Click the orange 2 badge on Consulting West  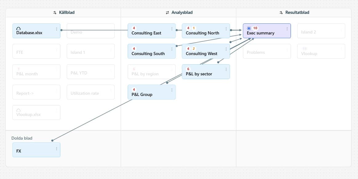(194, 49)
